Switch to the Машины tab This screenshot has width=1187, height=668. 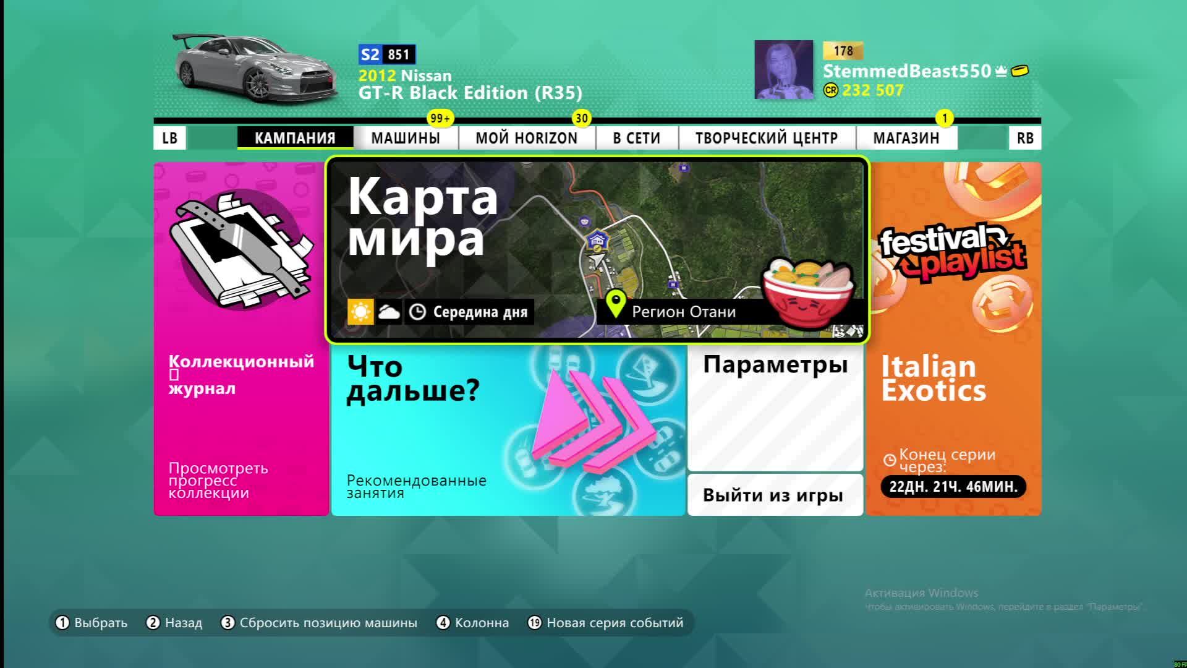[406, 138]
